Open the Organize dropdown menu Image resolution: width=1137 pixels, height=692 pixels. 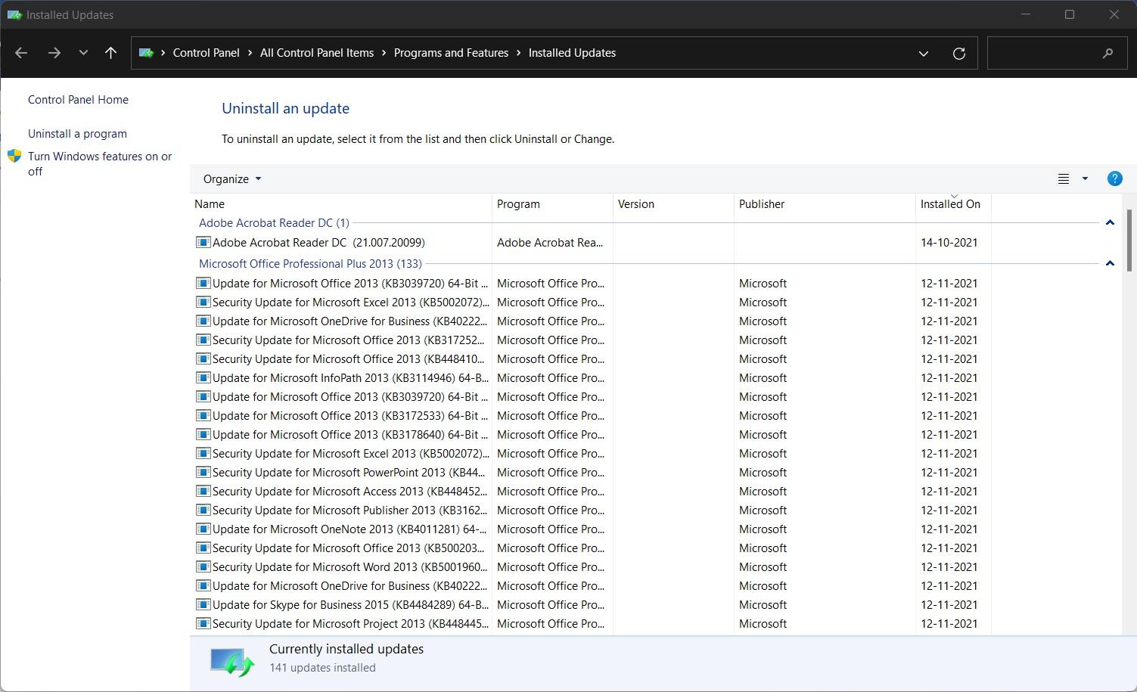click(x=230, y=178)
